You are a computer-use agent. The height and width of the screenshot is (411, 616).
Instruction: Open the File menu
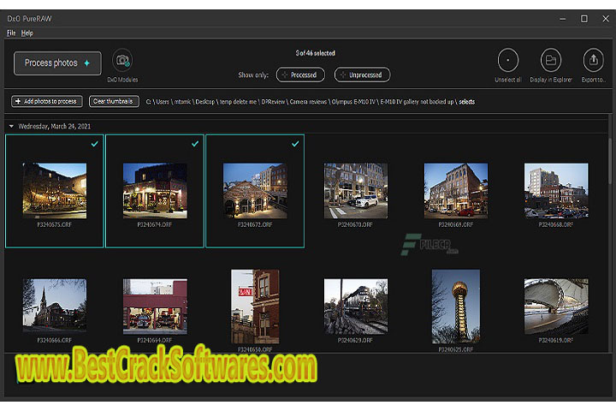11,33
